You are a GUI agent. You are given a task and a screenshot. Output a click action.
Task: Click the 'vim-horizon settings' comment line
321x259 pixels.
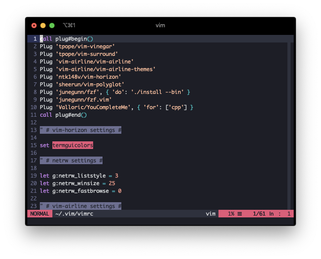pos(81,130)
